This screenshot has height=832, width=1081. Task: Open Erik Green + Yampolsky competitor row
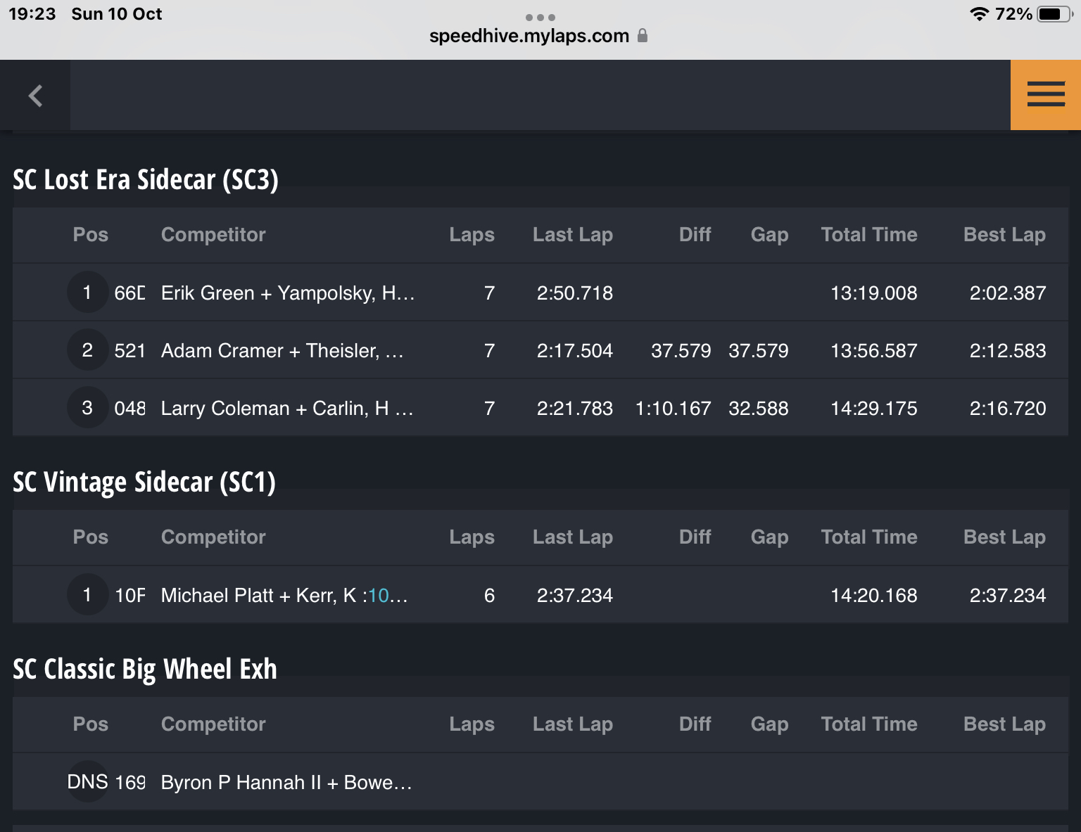540,293
